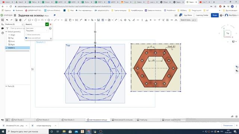Apply the Symmetric constraint tool

coord(168,20)
